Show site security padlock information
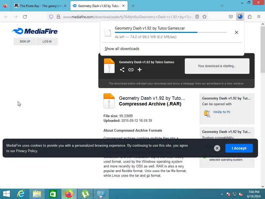Viewport: 265px width, 199px height. pos(58,17)
